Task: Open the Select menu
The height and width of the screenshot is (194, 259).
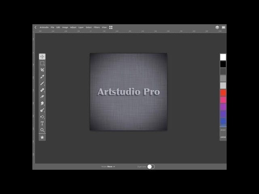Action: 89,27
